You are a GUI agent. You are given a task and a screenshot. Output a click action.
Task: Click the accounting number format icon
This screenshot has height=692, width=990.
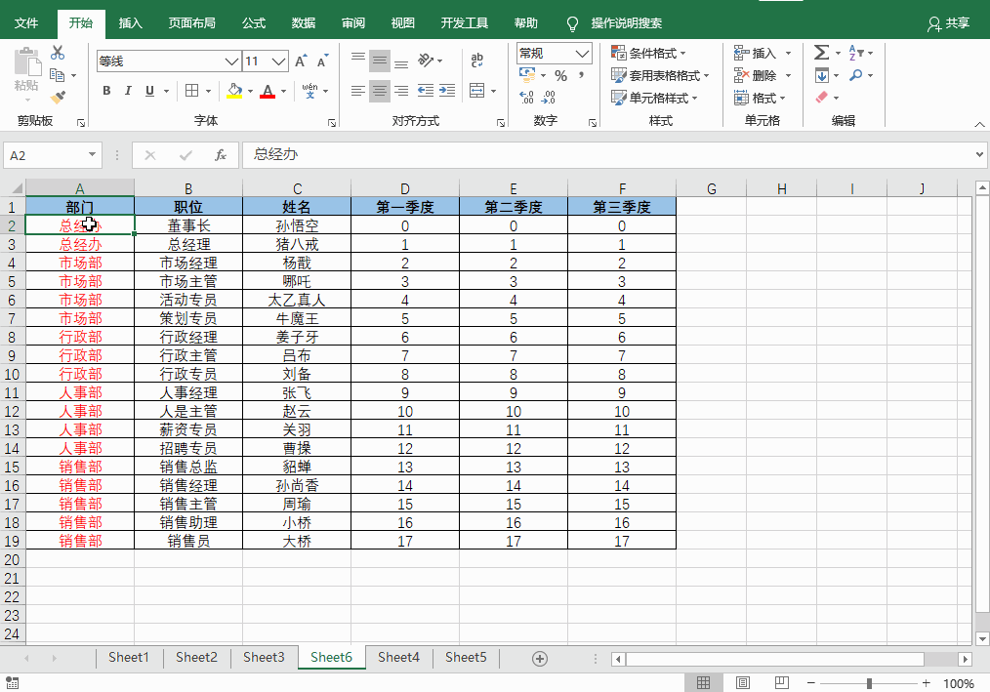coord(527,76)
